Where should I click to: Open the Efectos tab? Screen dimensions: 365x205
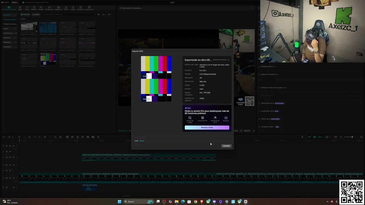[41, 8]
